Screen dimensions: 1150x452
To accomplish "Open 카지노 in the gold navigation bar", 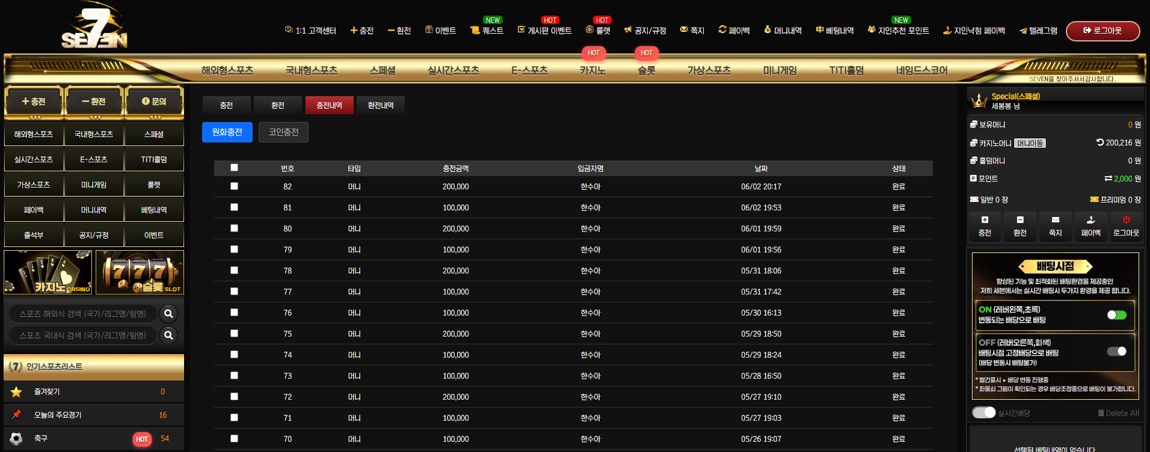I will tap(592, 70).
